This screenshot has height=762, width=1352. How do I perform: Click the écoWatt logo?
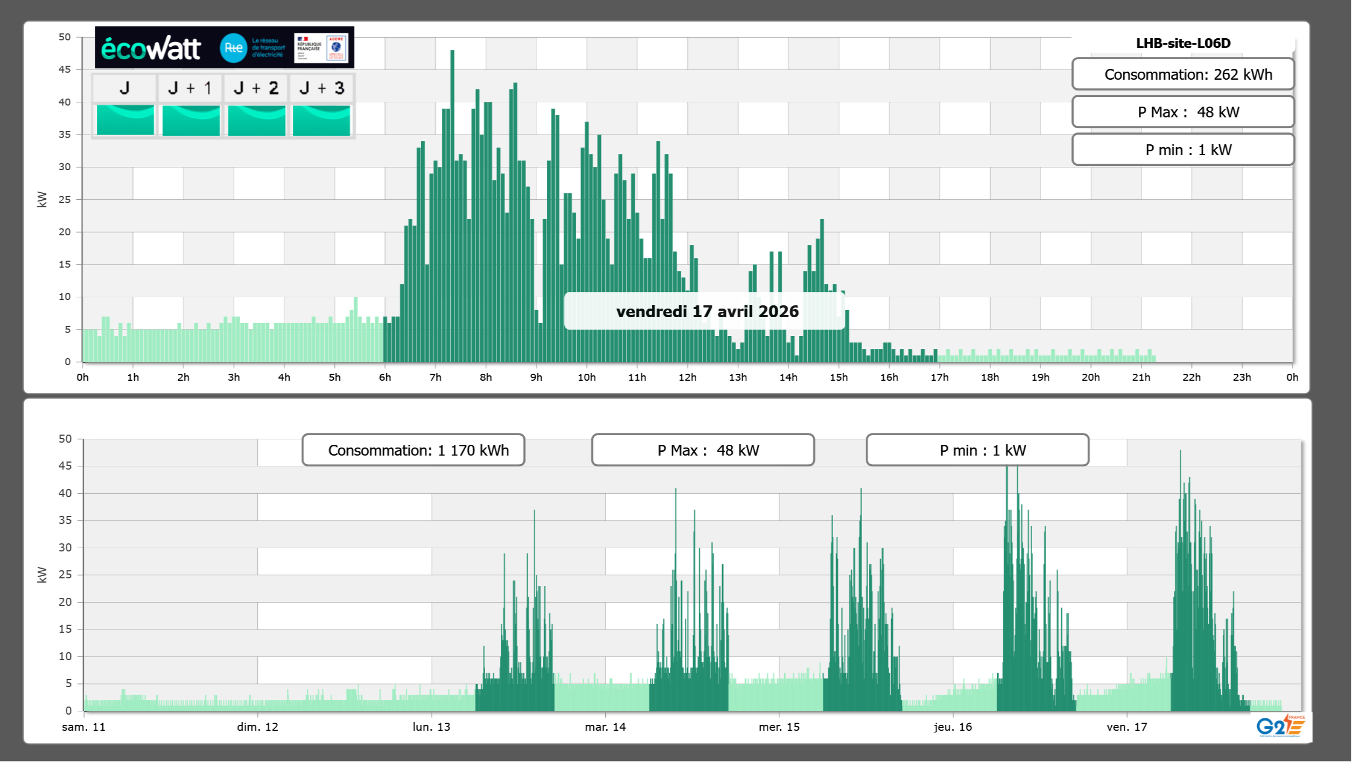click(x=151, y=48)
